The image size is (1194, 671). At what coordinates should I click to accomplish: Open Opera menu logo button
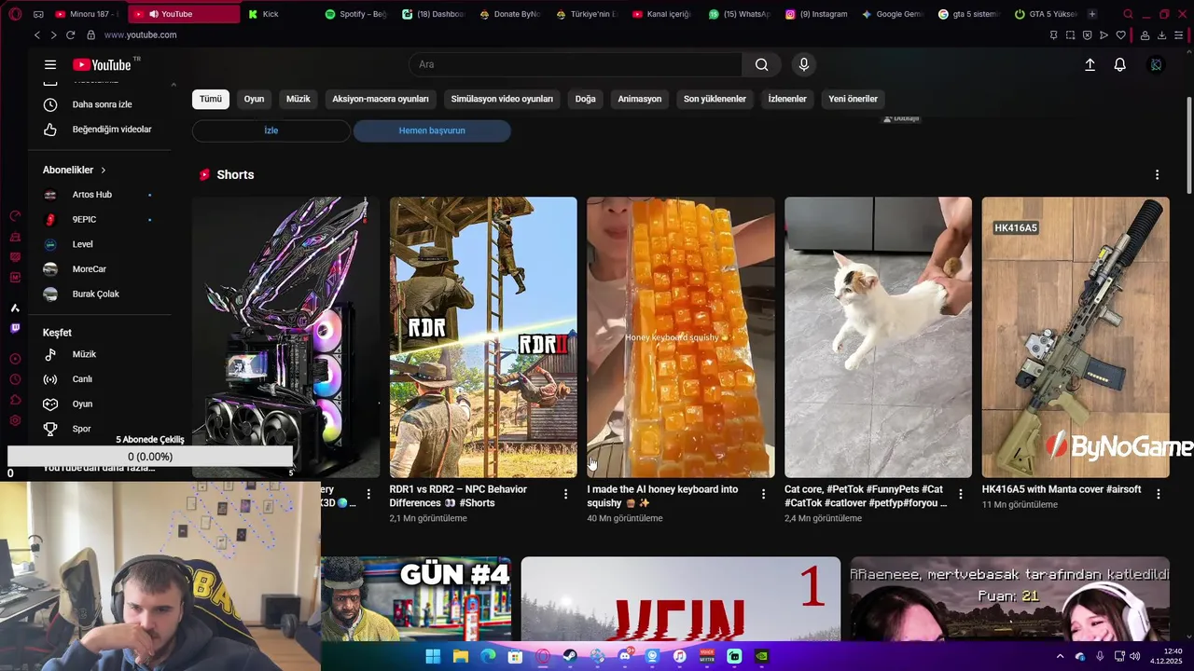pyautogui.click(x=15, y=14)
